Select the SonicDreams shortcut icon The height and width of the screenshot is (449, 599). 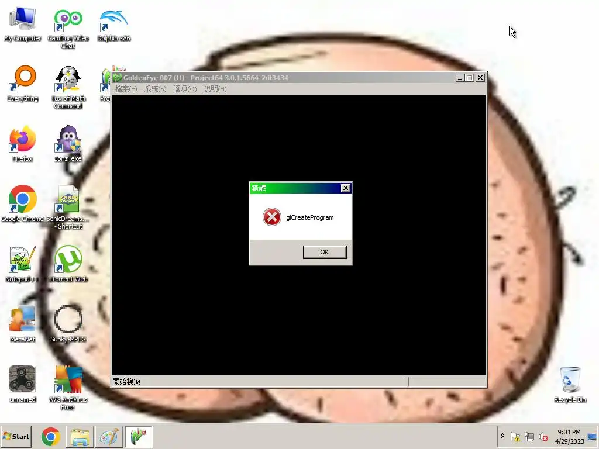click(68, 208)
